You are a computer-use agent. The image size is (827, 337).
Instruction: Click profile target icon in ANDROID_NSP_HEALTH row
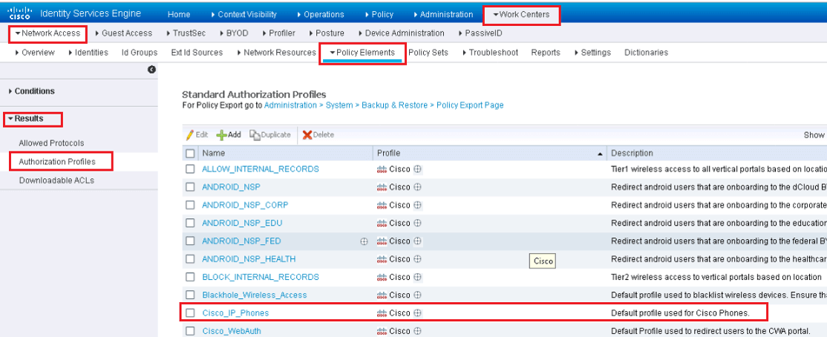click(417, 259)
